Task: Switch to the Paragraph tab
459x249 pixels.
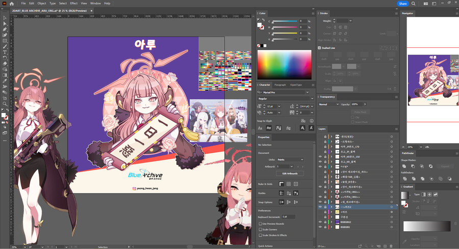Action: point(280,85)
